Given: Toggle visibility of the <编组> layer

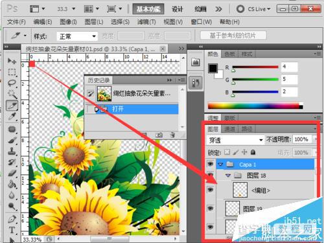Looking at the screenshot, I should coord(211,190).
